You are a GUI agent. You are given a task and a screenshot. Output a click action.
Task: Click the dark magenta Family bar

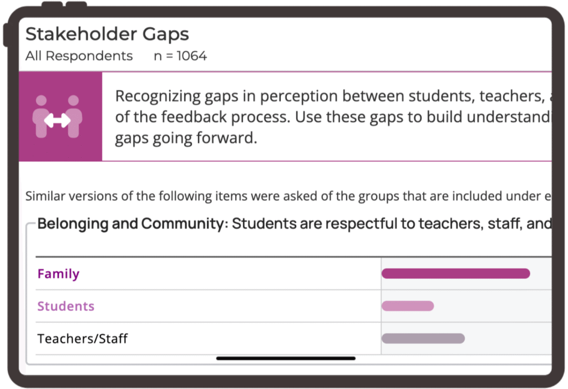(455, 273)
